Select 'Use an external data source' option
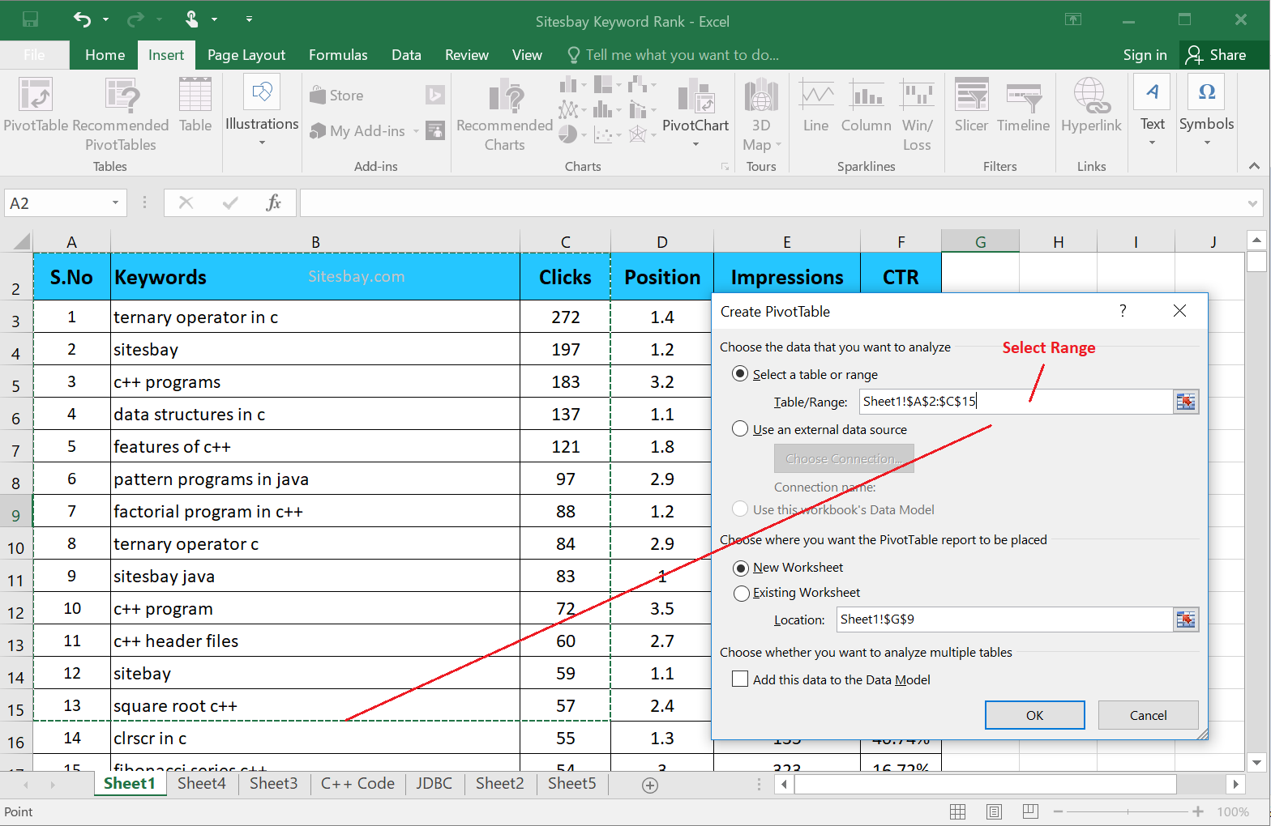The width and height of the screenshot is (1271, 826). pyautogui.click(x=740, y=428)
